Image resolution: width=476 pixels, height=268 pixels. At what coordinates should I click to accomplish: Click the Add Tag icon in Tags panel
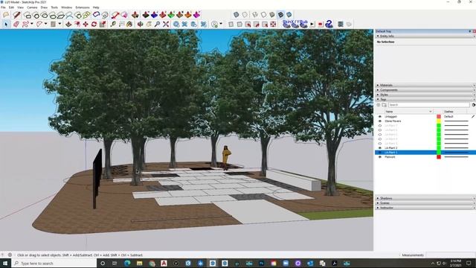point(379,105)
